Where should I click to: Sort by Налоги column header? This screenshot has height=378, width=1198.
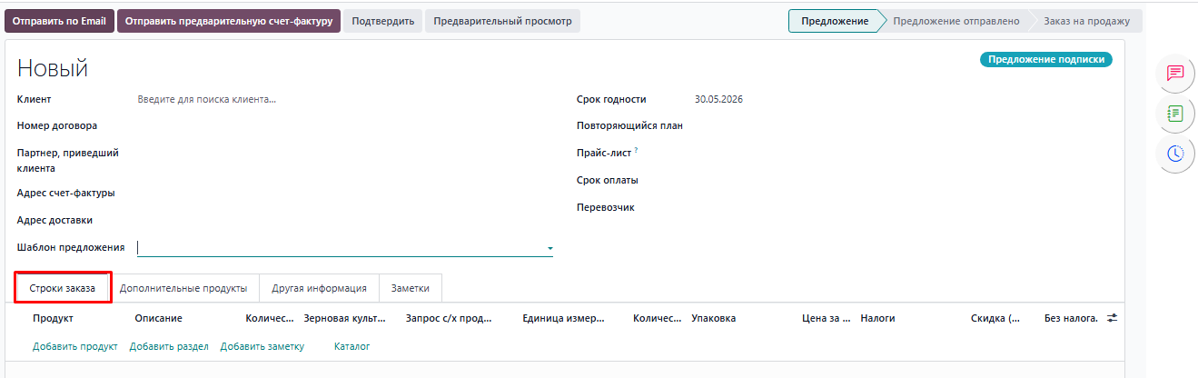click(x=877, y=318)
